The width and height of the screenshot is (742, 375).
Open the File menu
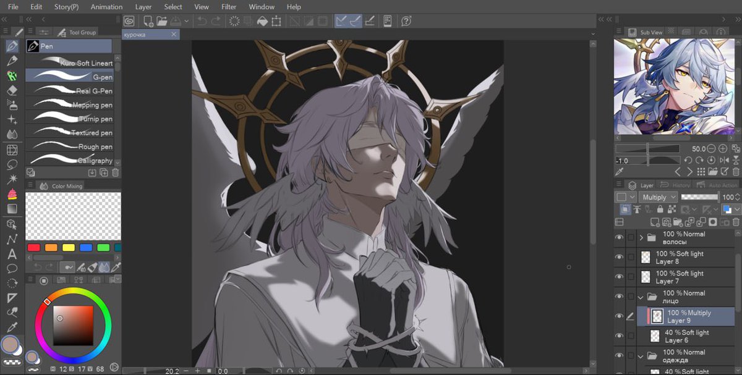point(13,7)
